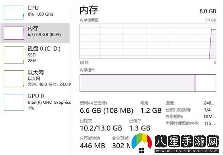Image resolution: width=223 pixels, height=155 pixels.
Task: Click the CPU mini usage graph thumbnail
Action: [13, 12]
